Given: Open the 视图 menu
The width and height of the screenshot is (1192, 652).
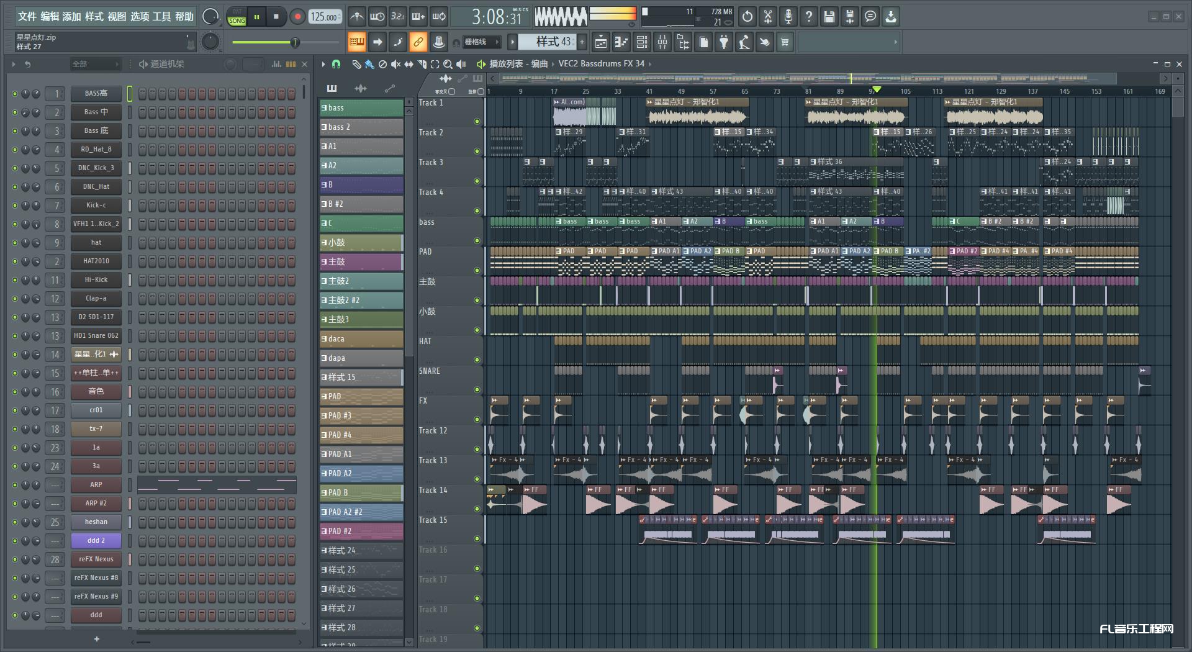Looking at the screenshot, I should 117,17.
